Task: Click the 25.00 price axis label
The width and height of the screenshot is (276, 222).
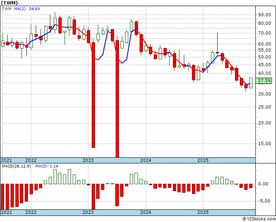Action: [265, 107]
